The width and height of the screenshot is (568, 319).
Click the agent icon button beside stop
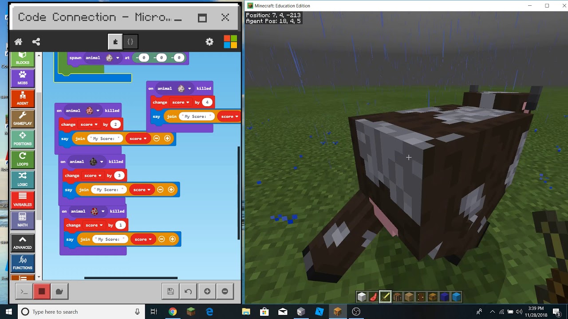59,291
